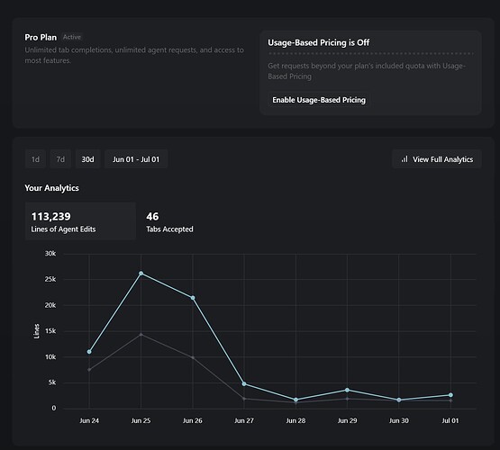Click the 'Jun 25' x-axis label
The width and height of the screenshot is (500, 450).
(141, 420)
